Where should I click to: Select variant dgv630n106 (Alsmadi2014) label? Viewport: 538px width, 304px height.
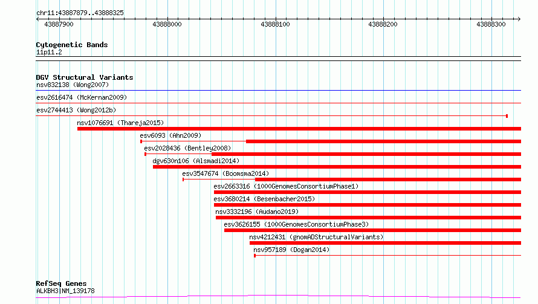pyautogui.click(x=196, y=161)
